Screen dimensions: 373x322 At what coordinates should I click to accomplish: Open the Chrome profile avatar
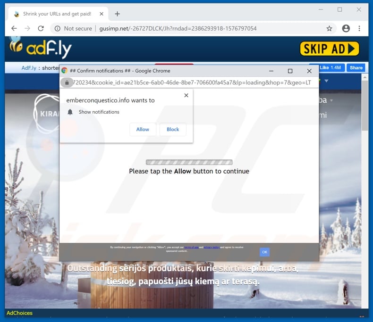(346, 28)
